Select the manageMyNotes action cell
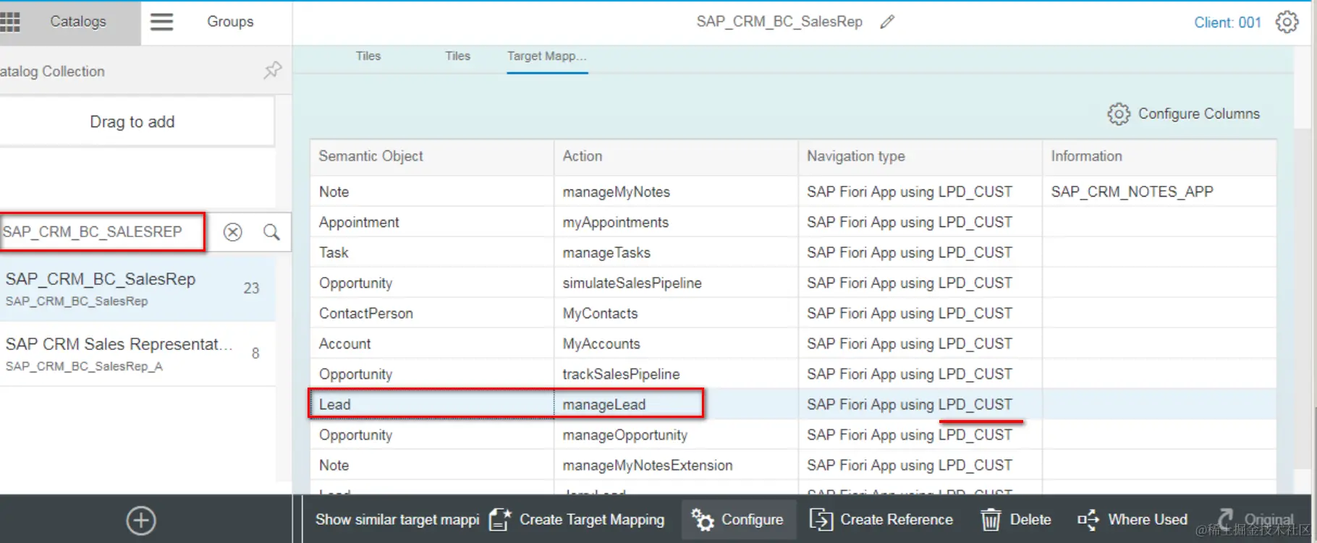The height and width of the screenshot is (543, 1317). 676,192
